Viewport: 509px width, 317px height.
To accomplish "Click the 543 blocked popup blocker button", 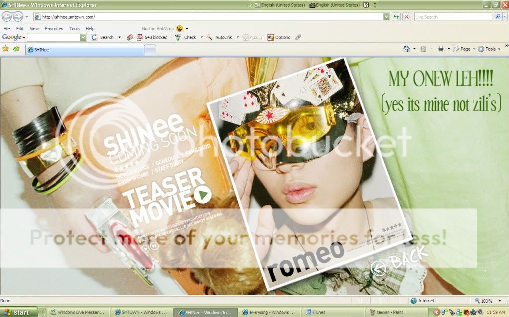I will [x=152, y=38].
